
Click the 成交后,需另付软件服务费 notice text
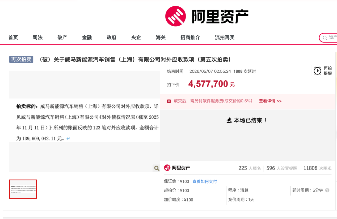coord(213,101)
